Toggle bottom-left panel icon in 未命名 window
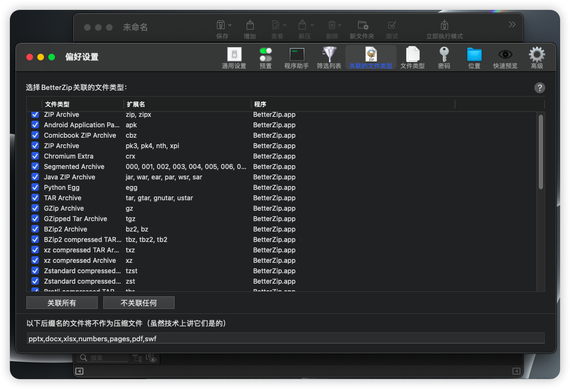This screenshot has height=389, width=570. click(79, 371)
